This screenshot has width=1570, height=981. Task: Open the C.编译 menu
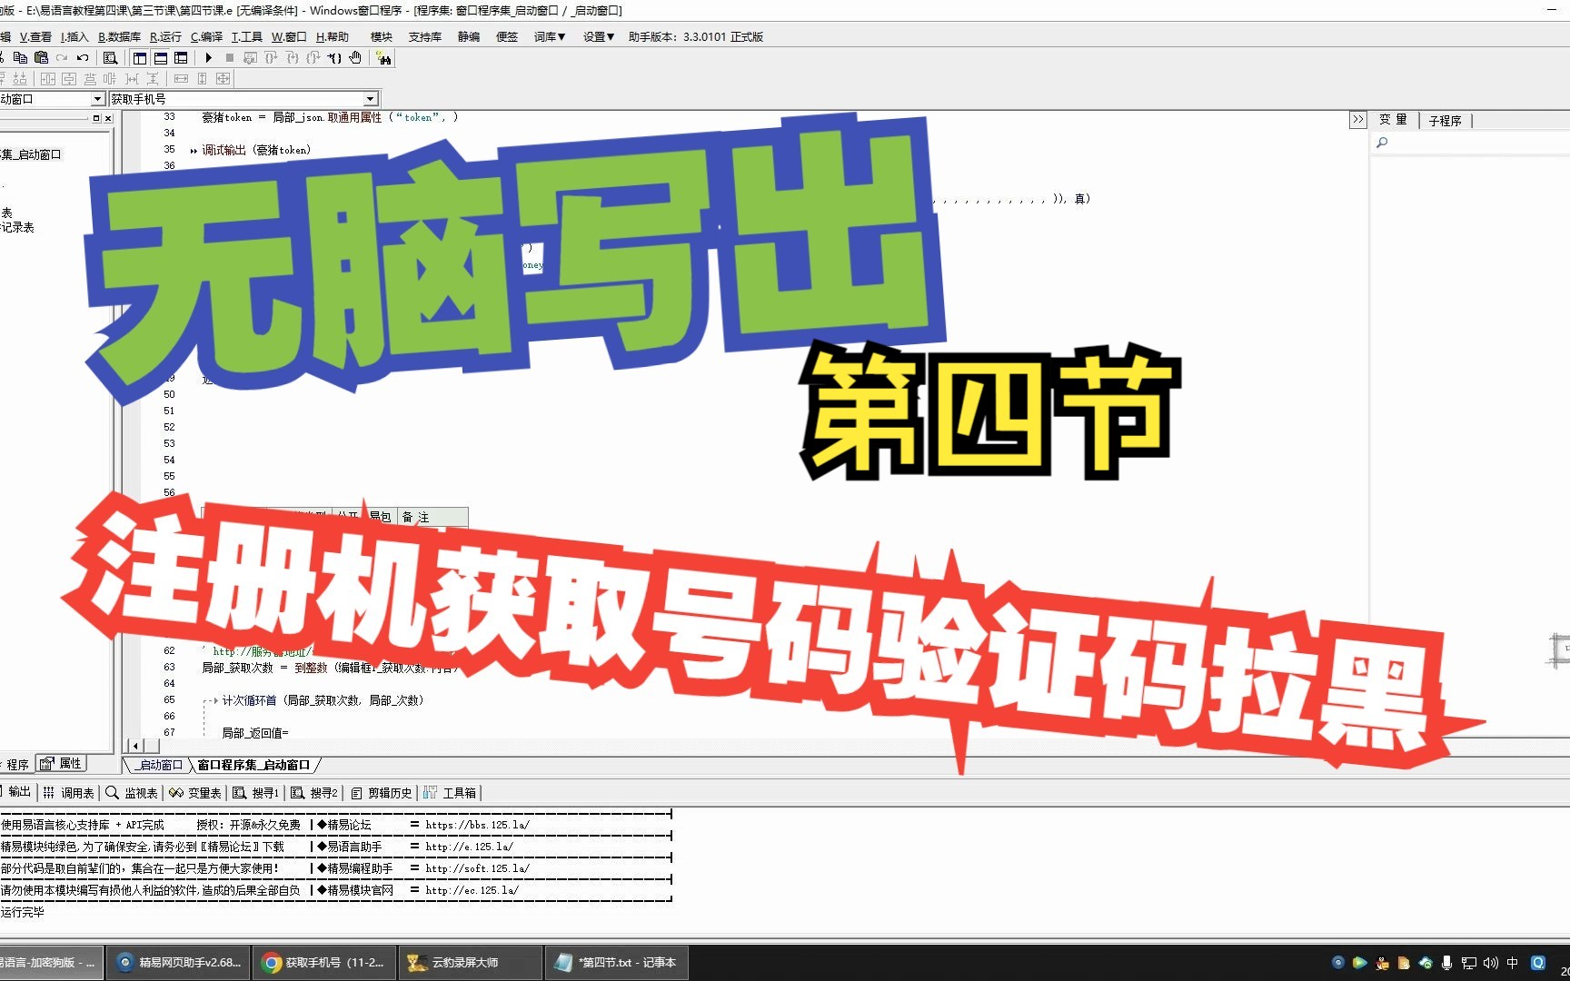click(x=206, y=37)
